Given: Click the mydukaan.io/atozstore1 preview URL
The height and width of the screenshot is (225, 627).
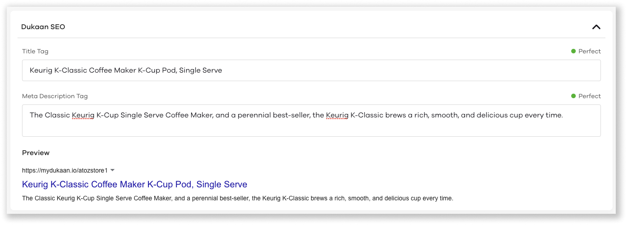Looking at the screenshot, I should (65, 170).
